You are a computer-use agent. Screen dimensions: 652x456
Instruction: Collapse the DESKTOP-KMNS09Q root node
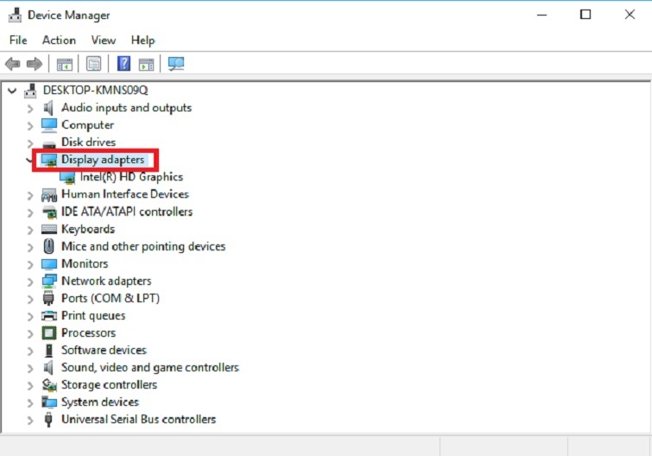pos(11,91)
